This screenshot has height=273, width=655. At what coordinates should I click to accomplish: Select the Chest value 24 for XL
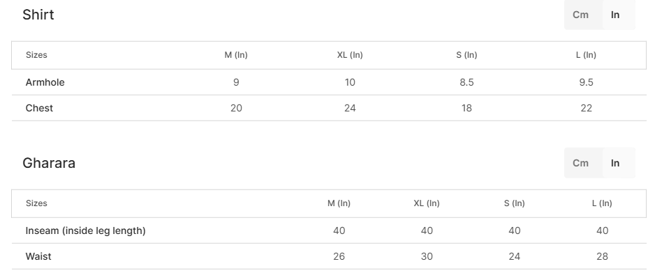coord(350,109)
